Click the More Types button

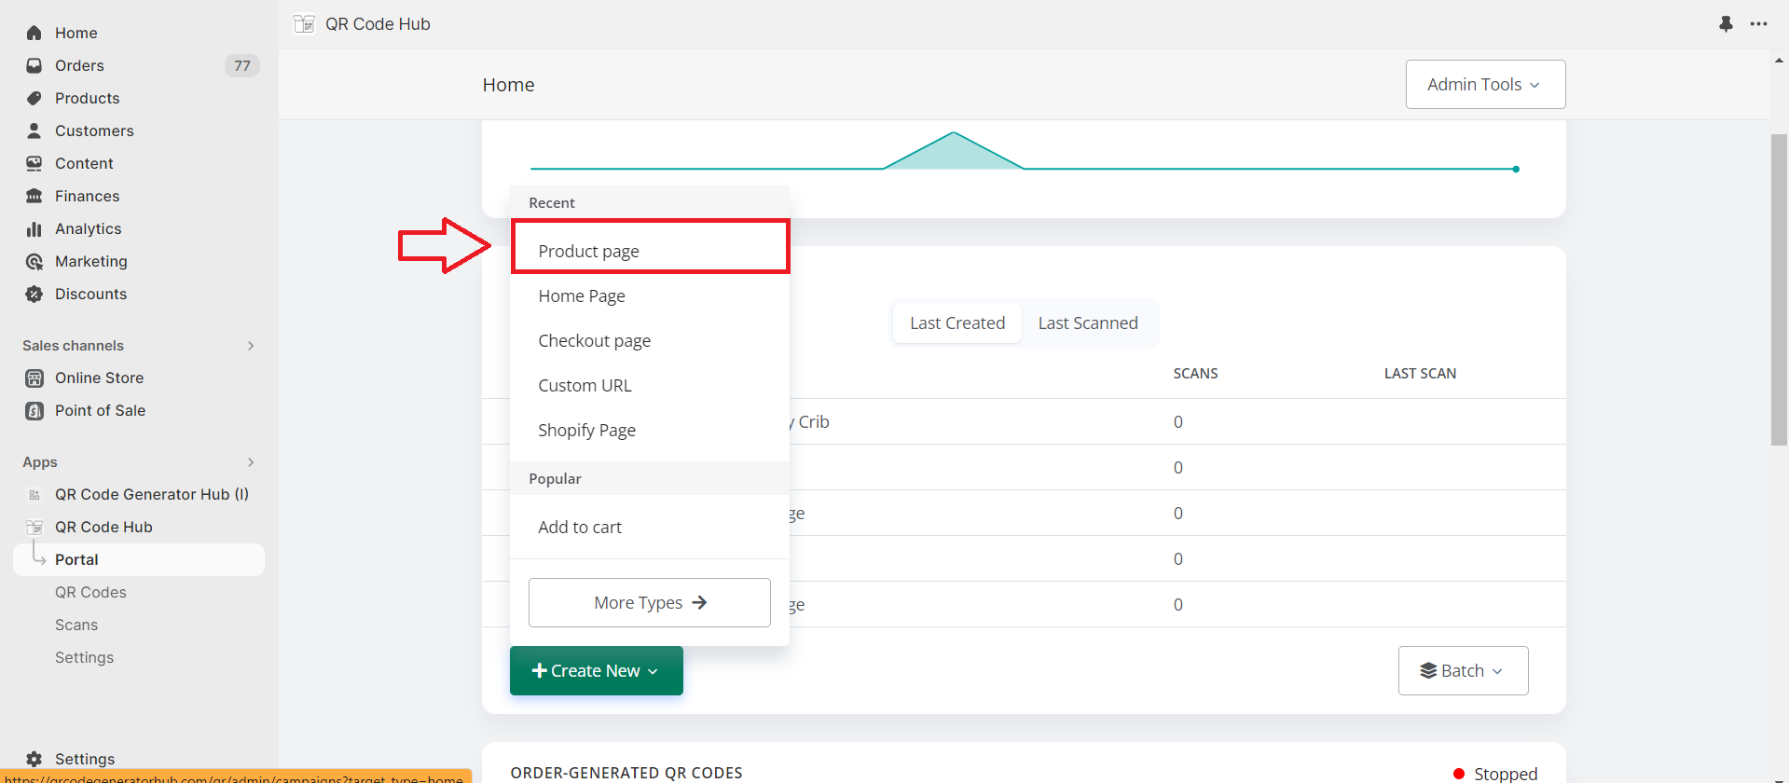(x=650, y=602)
